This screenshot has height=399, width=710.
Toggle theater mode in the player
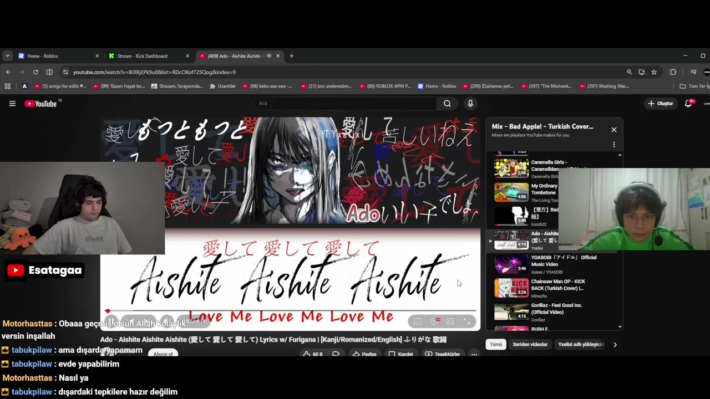450,321
